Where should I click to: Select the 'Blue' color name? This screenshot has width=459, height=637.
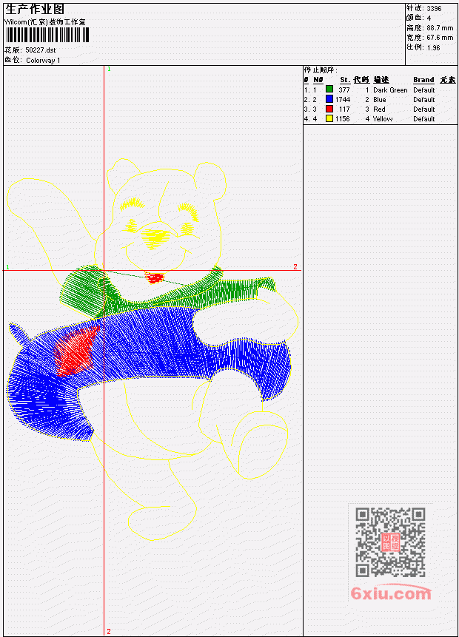380,100
